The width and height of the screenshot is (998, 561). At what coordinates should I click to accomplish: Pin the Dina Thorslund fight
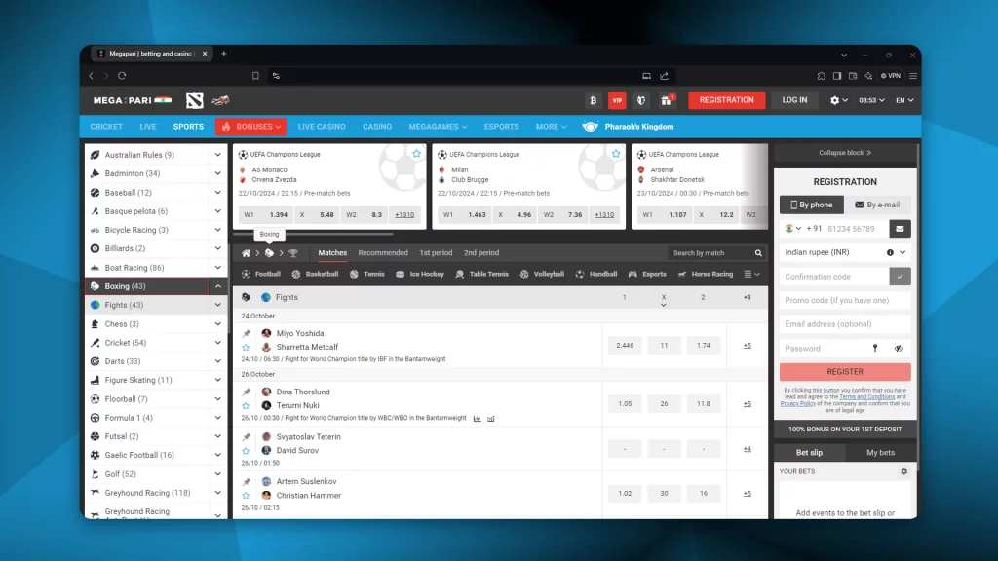247,392
